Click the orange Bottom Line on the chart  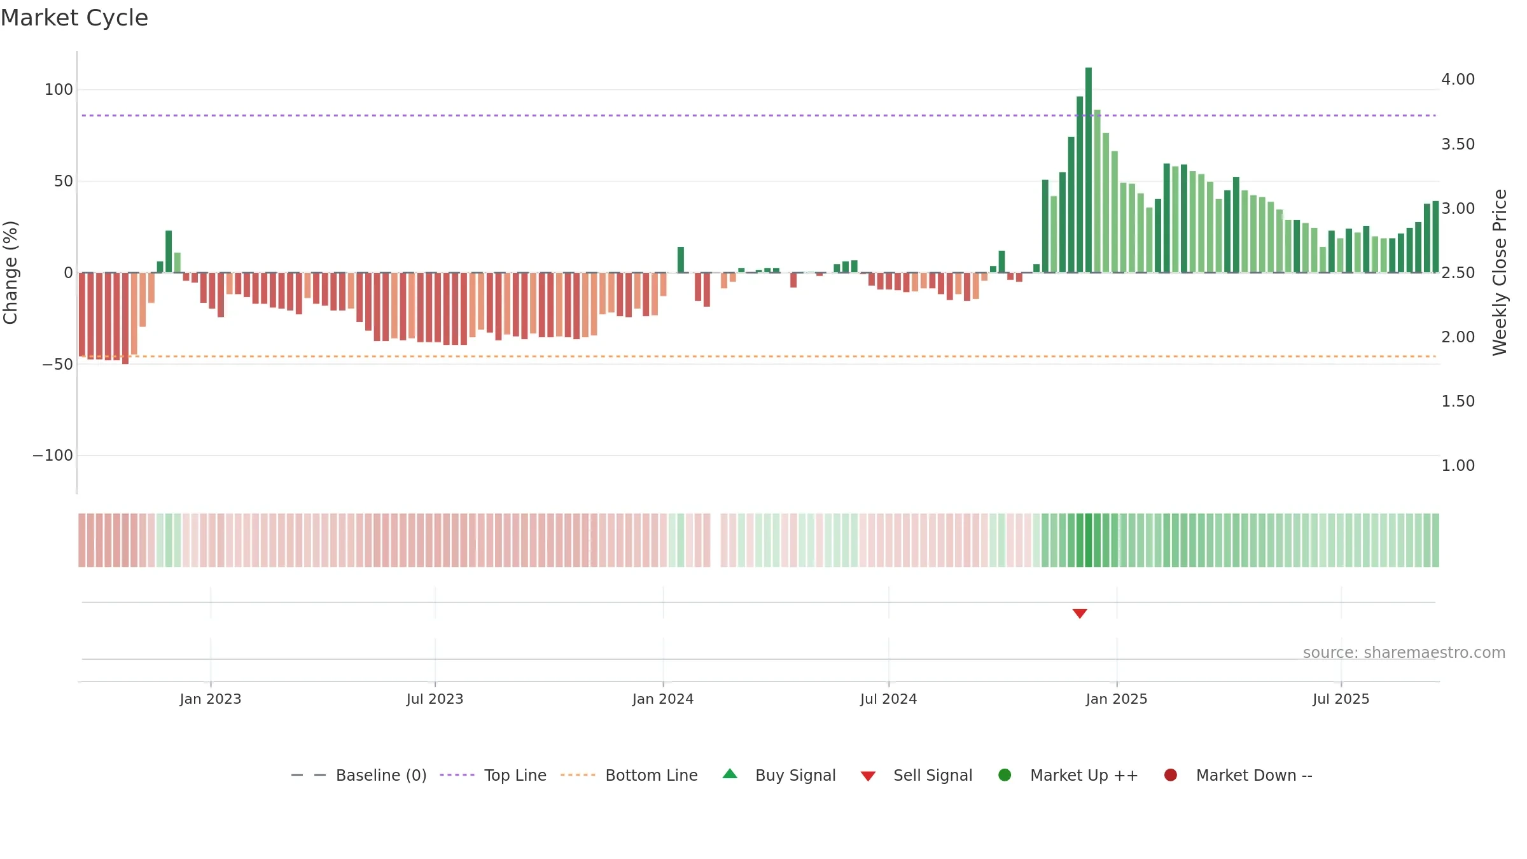[759, 356]
